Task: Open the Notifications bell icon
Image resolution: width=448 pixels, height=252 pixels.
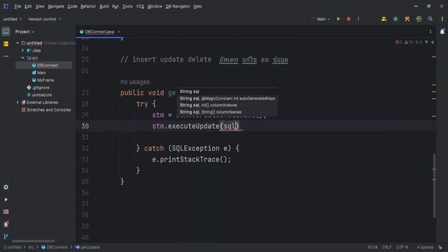Action: pos(442,31)
